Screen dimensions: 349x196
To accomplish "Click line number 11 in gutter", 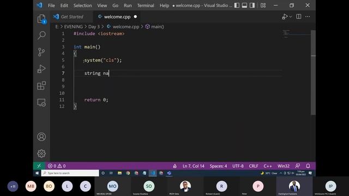I will tap(62, 100).
